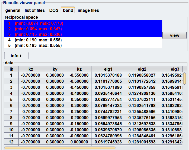Open the DOS tab

[54, 10]
